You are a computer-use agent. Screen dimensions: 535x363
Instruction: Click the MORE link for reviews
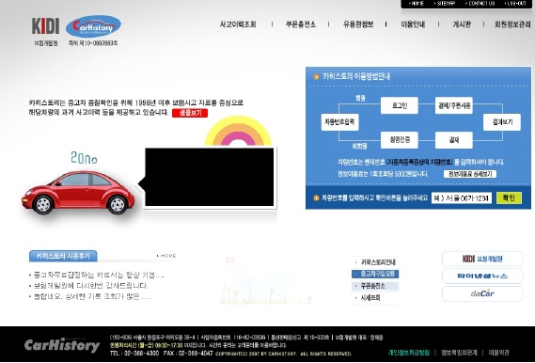pyautogui.click(x=166, y=256)
